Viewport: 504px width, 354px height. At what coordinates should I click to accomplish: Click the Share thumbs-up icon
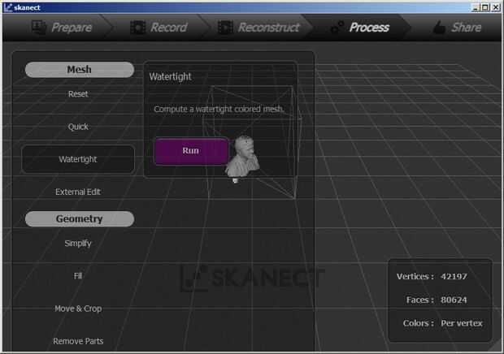coord(440,28)
